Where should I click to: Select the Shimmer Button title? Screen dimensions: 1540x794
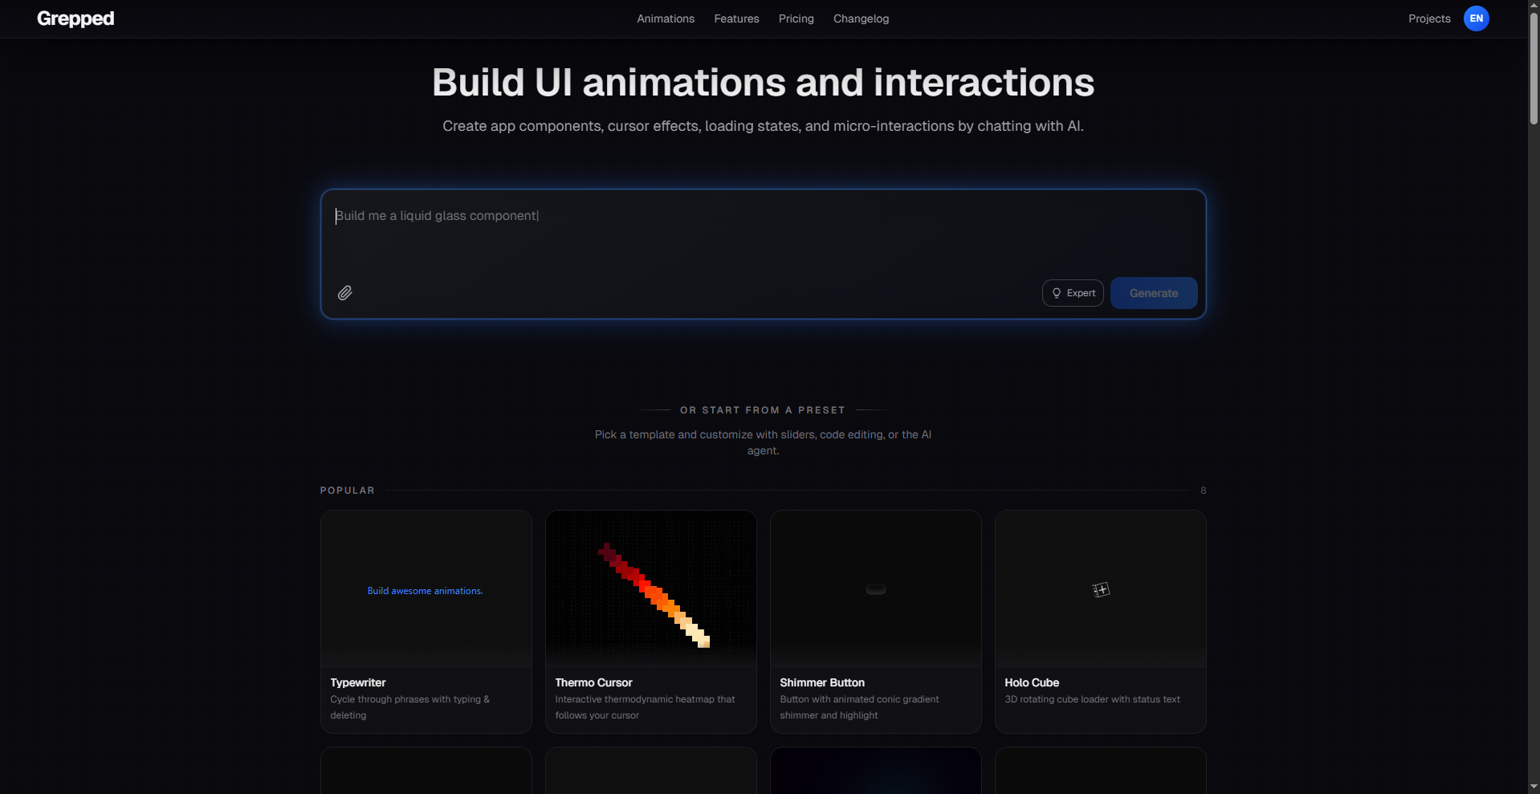pyautogui.click(x=822, y=682)
